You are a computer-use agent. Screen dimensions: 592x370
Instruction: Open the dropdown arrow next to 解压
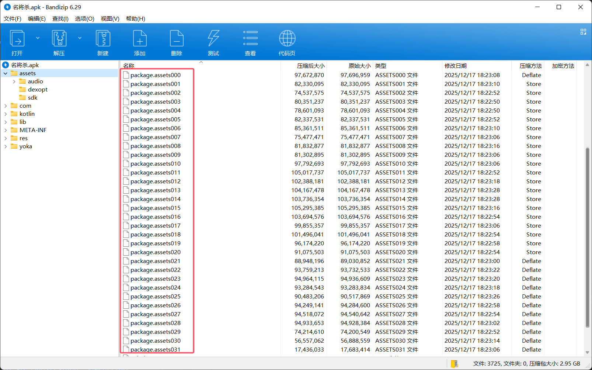tap(80, 38)
